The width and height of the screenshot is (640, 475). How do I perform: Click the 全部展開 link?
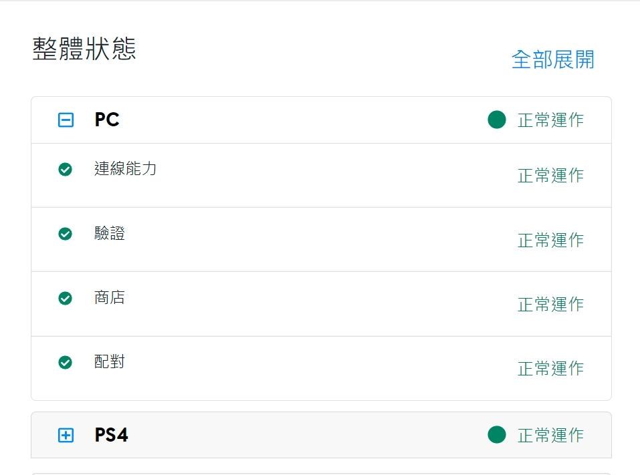point(553,59)
